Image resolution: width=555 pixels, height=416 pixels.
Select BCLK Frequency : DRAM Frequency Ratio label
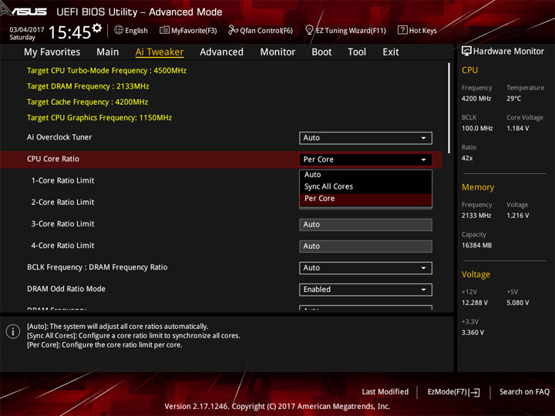[97, 267]
